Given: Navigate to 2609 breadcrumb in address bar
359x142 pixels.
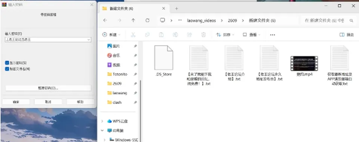Looking at the screenshot, I should 232,21.
